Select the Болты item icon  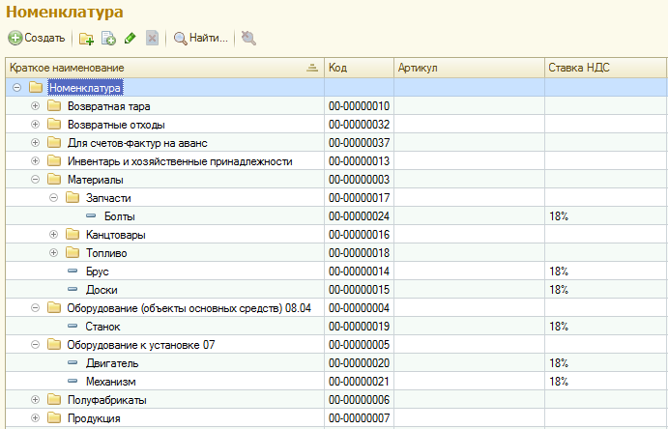click(90, 216)
